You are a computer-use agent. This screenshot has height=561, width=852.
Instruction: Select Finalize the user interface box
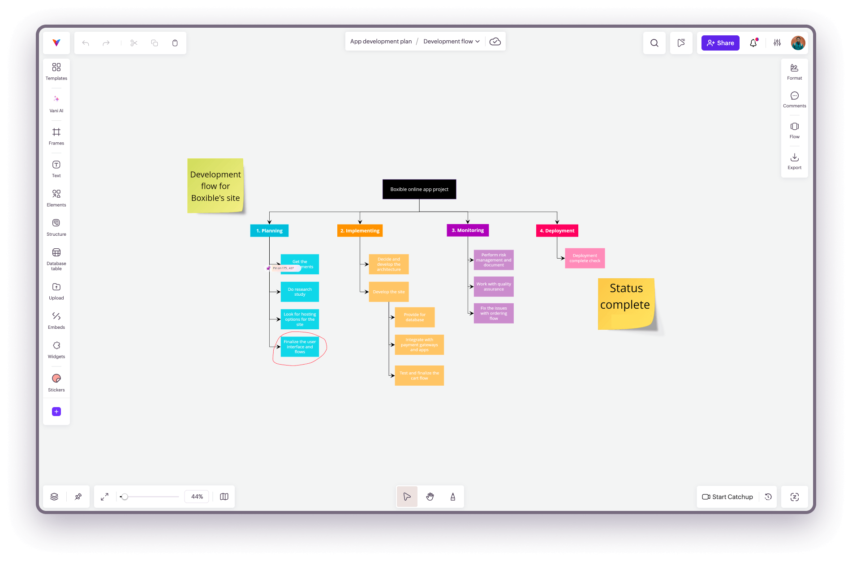click(300, 347)
